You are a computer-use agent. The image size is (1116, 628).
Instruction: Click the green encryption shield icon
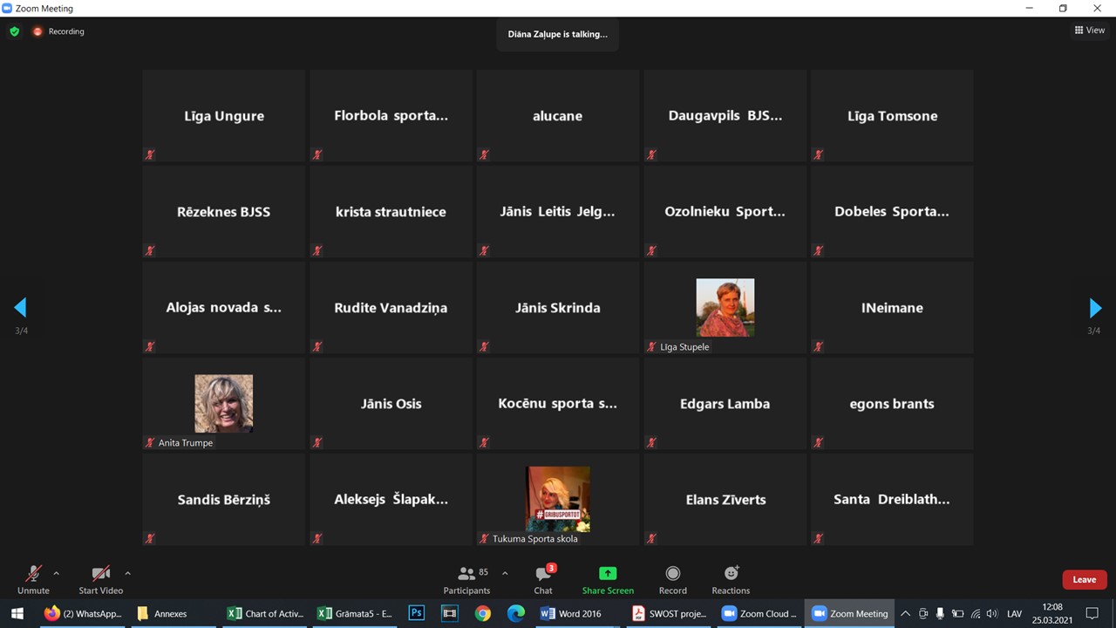coord(14,31)
